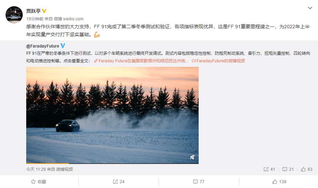The height and width of the screenshot is (188, 318).
Task: Like this post via the thumbs-up 139
Action: [279, 182]
